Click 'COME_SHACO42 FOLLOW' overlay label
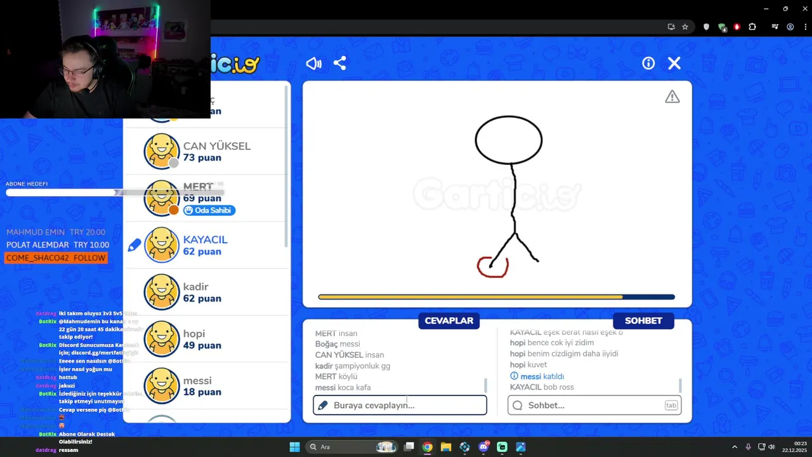 pyautogui.click(x=56, y=258)
